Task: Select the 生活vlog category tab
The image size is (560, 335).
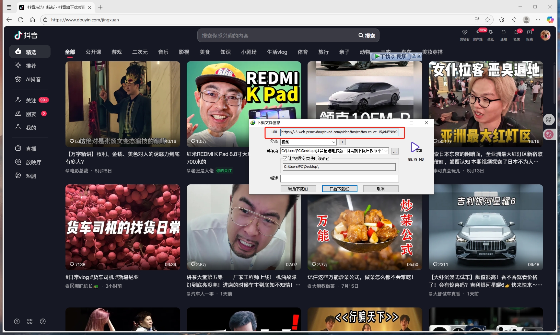Action: 277,52
